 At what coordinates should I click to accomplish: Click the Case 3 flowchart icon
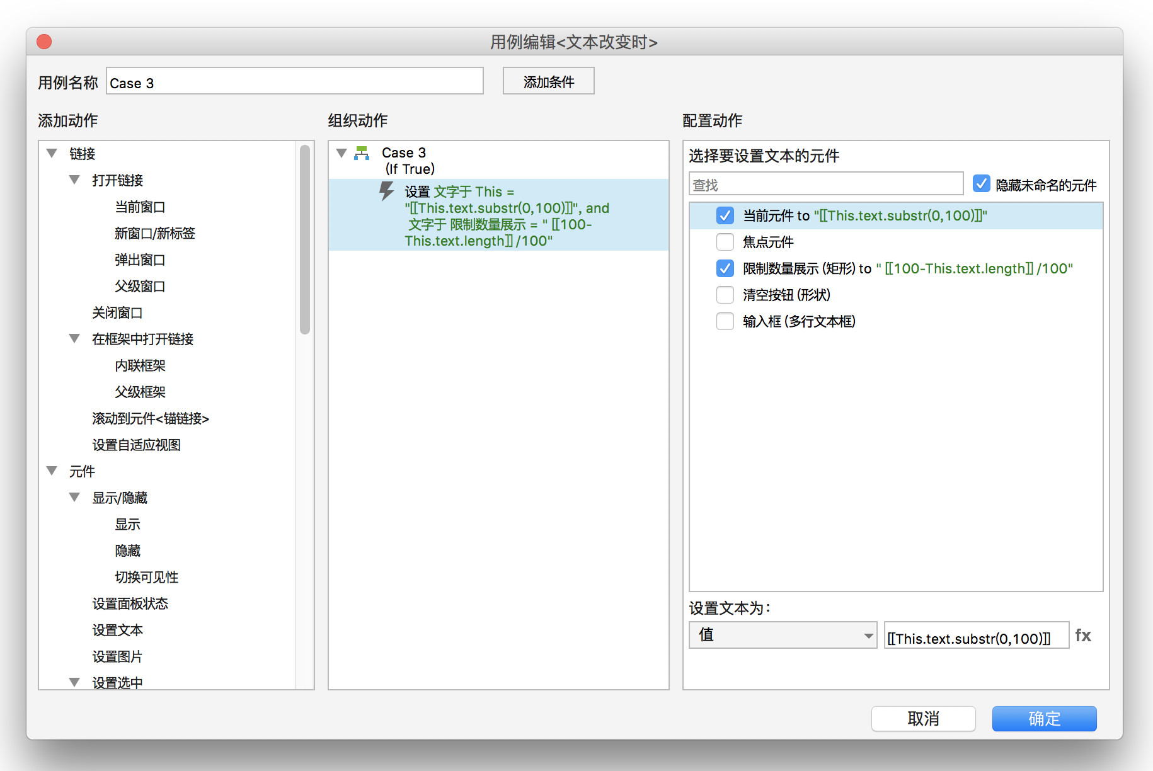[362, 153]
